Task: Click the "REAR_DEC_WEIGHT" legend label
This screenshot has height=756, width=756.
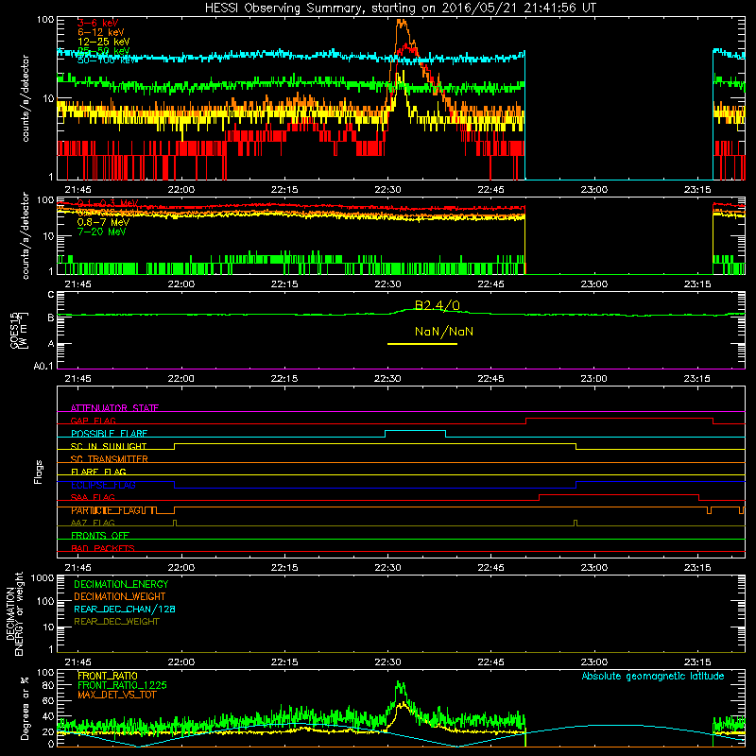Action: tap(116, 622)
